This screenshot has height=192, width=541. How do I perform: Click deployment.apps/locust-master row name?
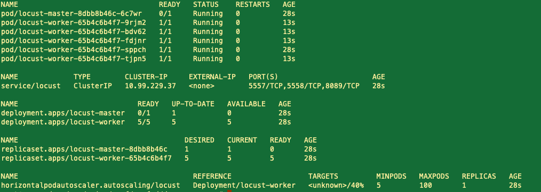pos(63,113)
